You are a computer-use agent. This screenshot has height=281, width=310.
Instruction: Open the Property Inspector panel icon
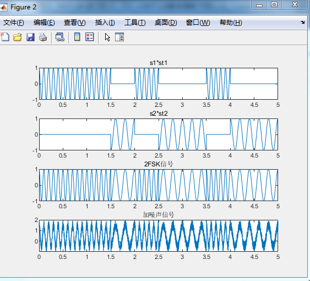click(119, 37)
